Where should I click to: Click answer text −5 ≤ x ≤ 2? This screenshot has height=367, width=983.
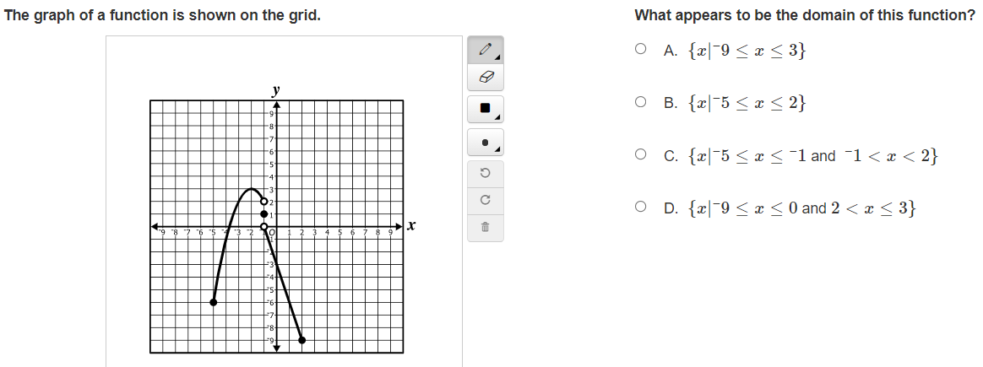point(747,104)
